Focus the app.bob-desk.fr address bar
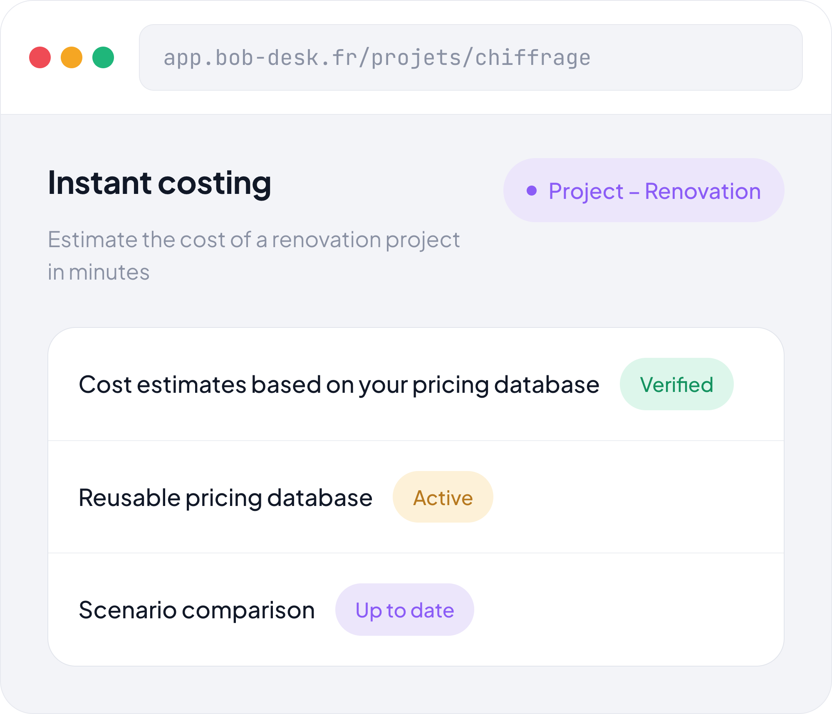This screenshot has height=714, width=832. coord(470,57)
